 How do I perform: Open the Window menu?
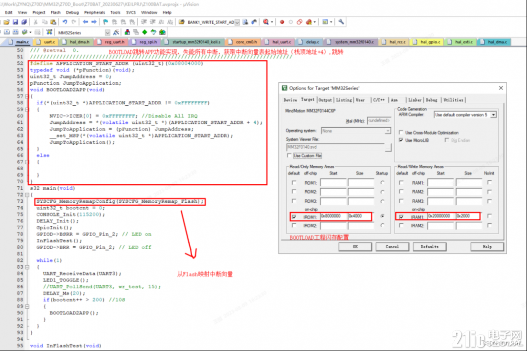click(x=149, y=12)
